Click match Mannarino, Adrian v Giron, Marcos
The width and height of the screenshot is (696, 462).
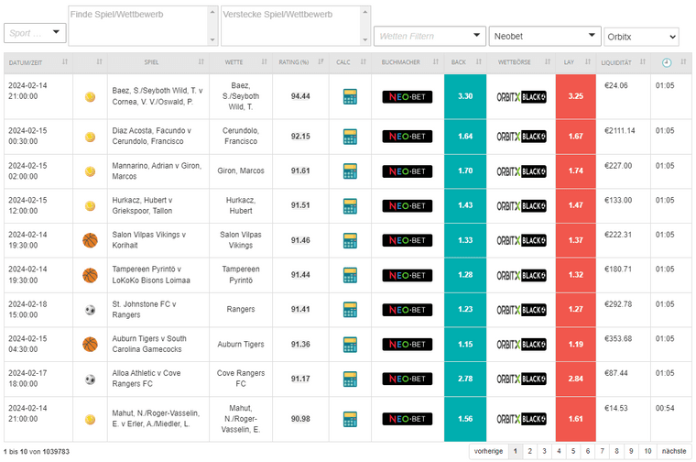click(157, 171)
